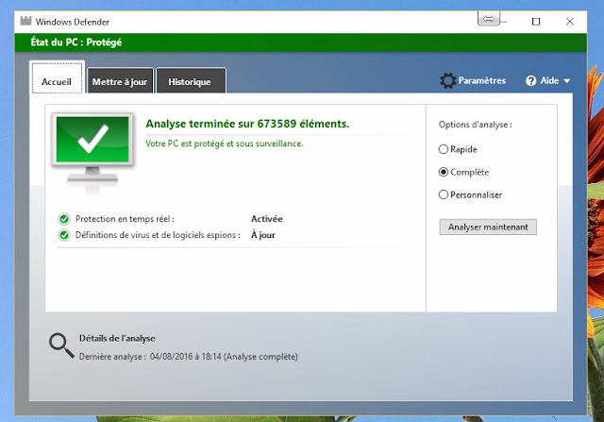
Task: Switch to the Mettre à jour tab
Action: tap(120, 80)
